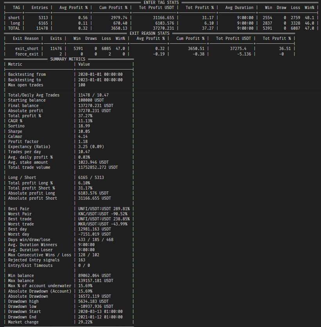Click Starting balance value 100000 USDT

(91, 100)
